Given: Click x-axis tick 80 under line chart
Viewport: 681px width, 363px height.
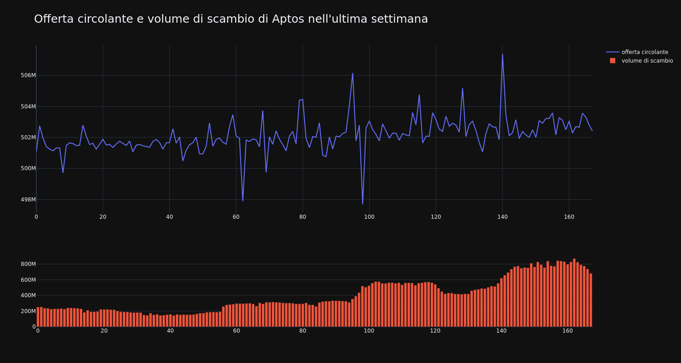Looking at the screenshot, I should [x=302, y=217].
